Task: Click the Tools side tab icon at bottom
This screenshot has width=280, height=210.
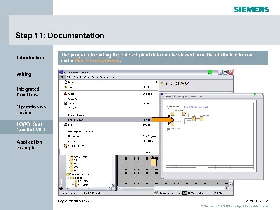Action: (61, 189)
